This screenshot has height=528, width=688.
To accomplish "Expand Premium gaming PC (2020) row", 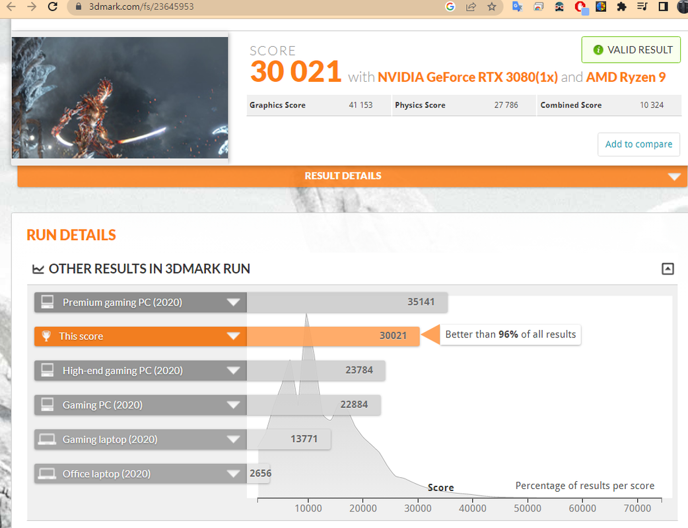I will pos(233,302).
